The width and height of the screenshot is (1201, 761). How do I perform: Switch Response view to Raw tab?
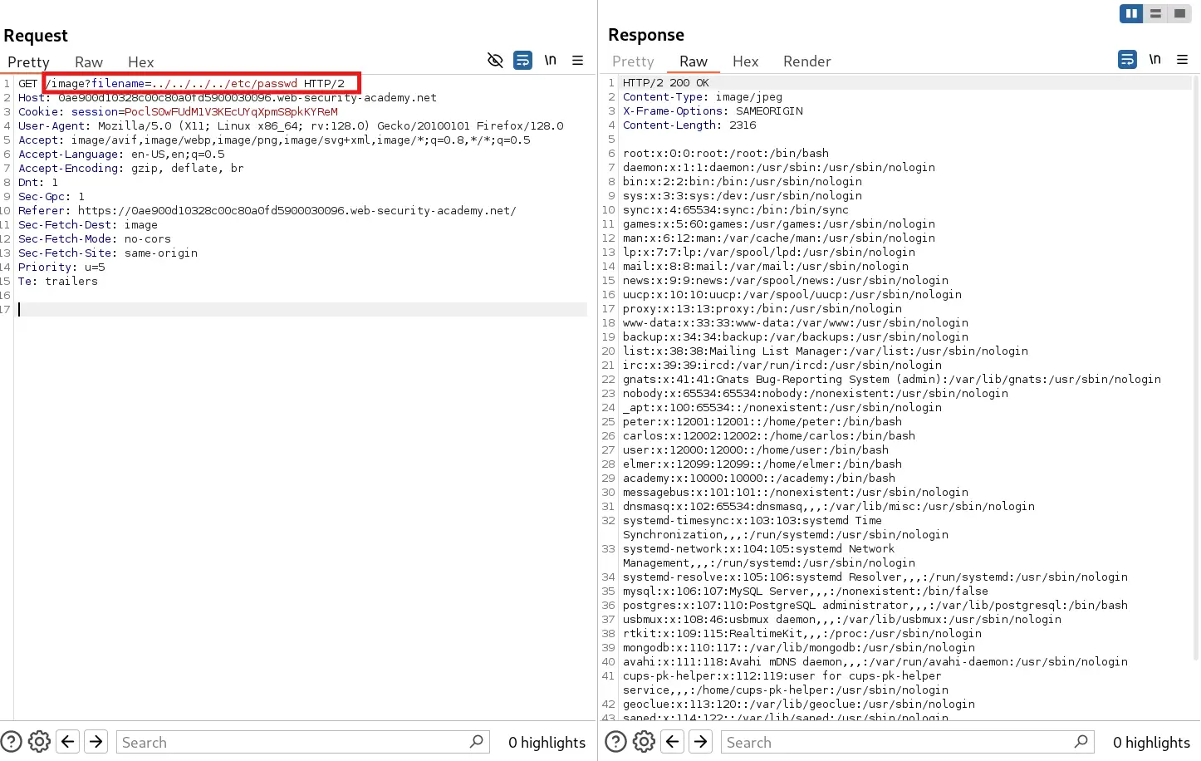[694, 61]
